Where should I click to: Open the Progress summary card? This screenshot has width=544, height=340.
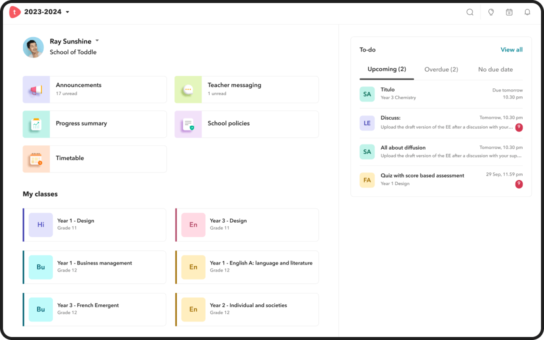click(94, 124)
